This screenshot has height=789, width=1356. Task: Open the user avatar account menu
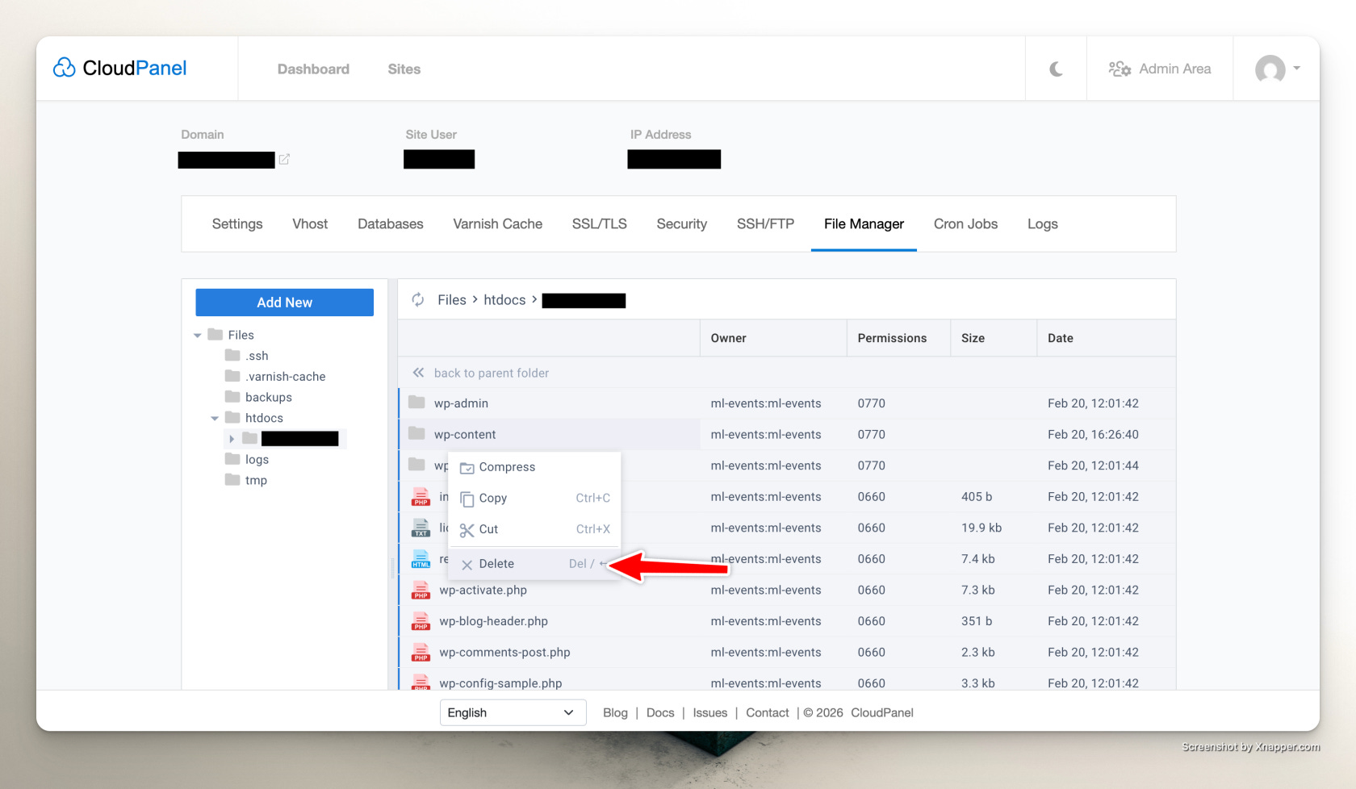coord(1278,69)
